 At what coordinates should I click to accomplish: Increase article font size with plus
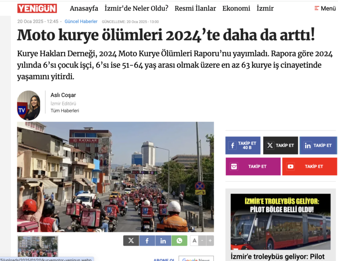tap(210, 240)
